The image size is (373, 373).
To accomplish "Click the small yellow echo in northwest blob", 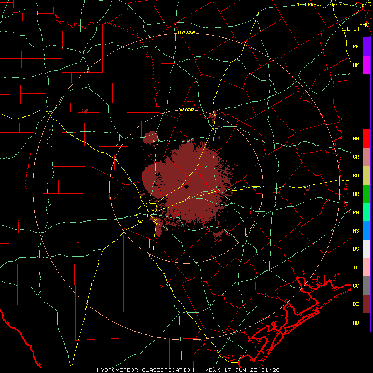I will (154, 141).
